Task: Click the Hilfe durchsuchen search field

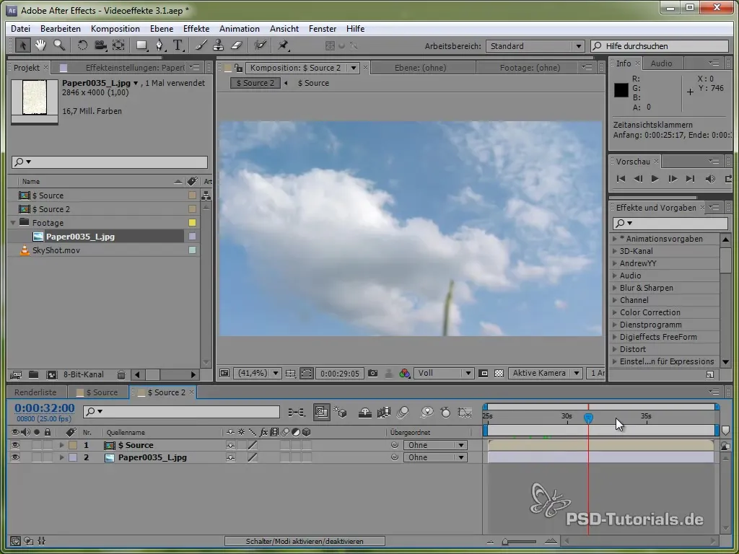Action: pos(660,46)
